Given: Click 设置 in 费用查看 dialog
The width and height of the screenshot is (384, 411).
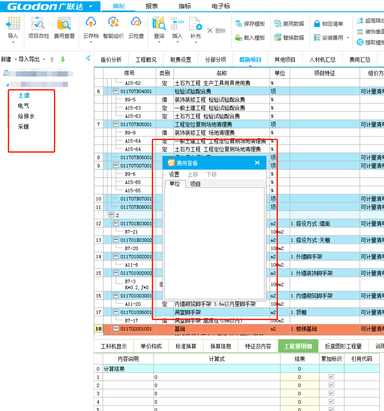Looking at the screenshot, I should 174,174.
